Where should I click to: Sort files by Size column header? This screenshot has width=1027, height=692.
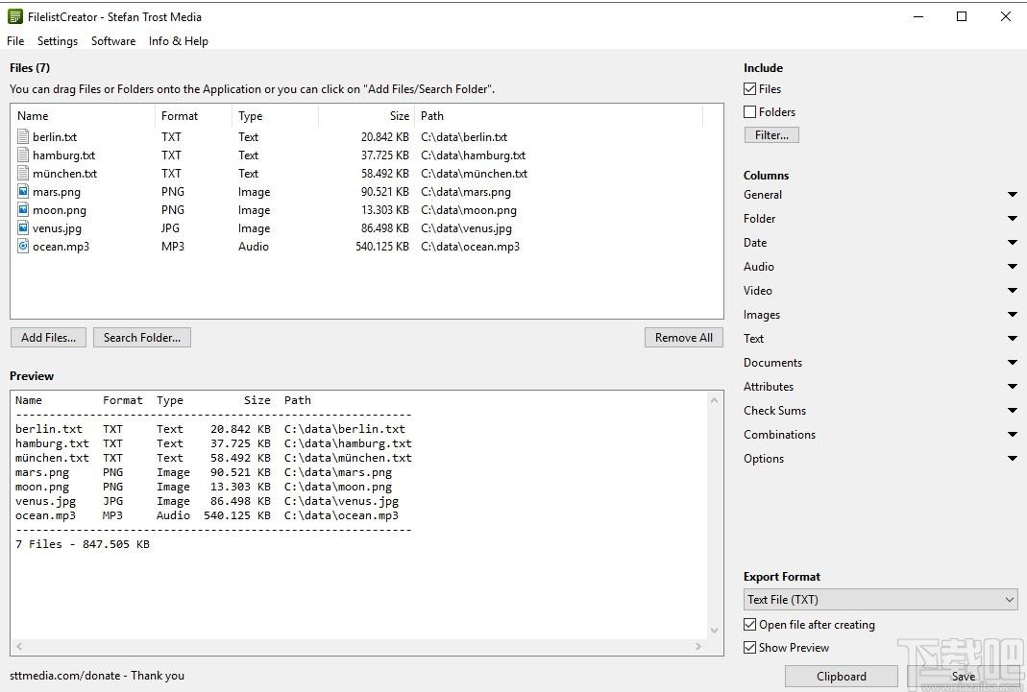pyautogui.click(x=367, y=116)
